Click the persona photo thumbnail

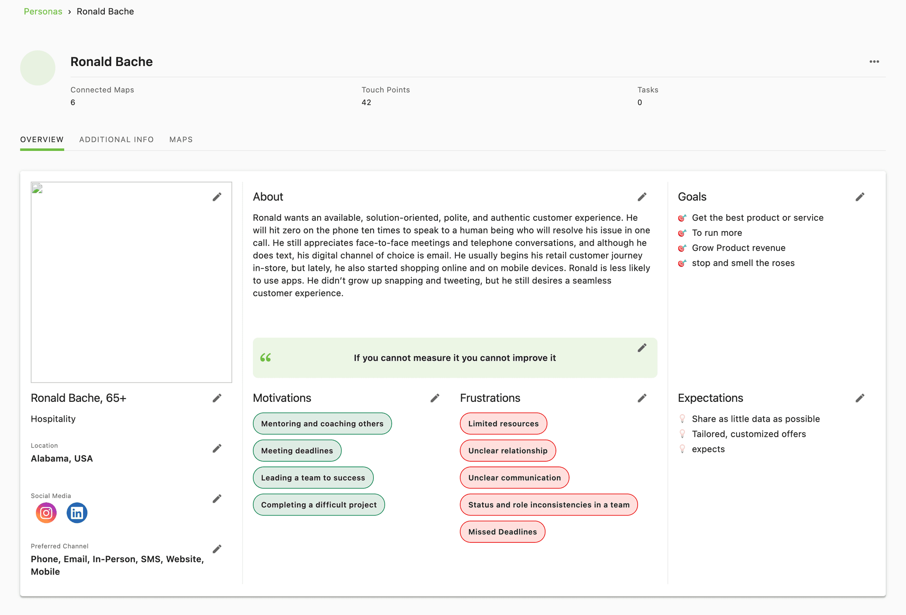38,68
